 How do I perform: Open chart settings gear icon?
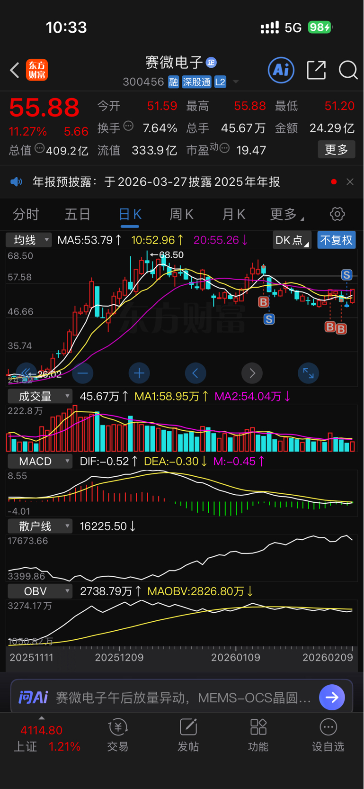337,214
